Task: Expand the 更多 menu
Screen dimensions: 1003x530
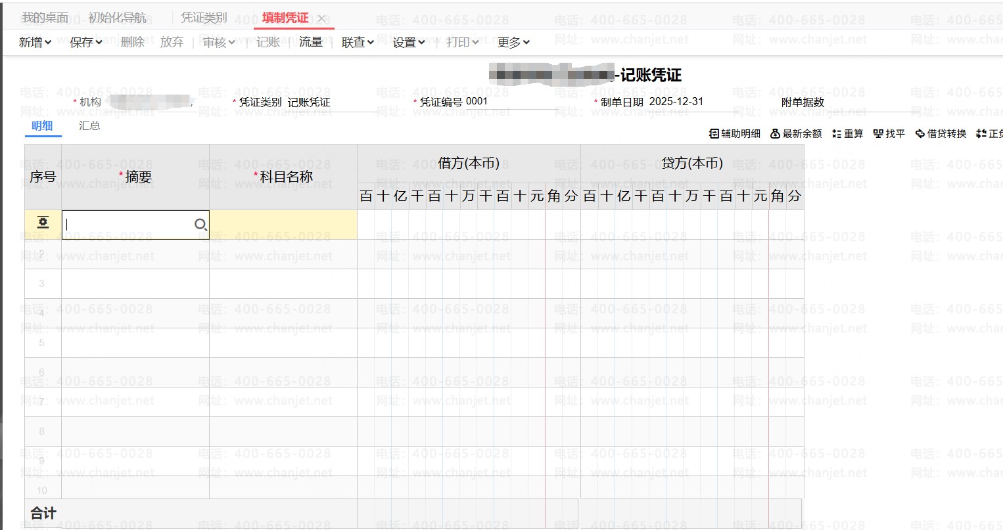Action: (x=513, y=43)
